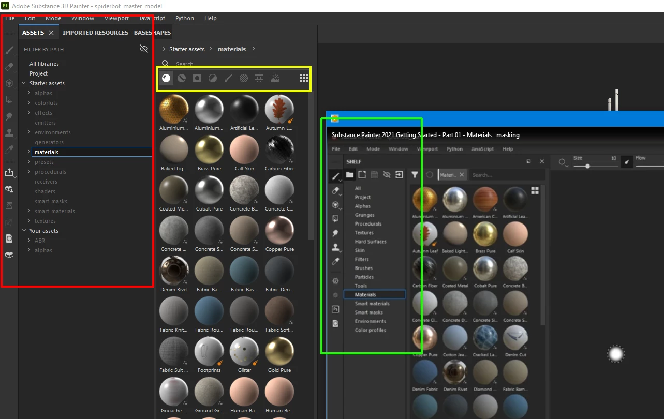
Task: Select the Paint brush tool in main toolbar
Action: tap(9, 50)
